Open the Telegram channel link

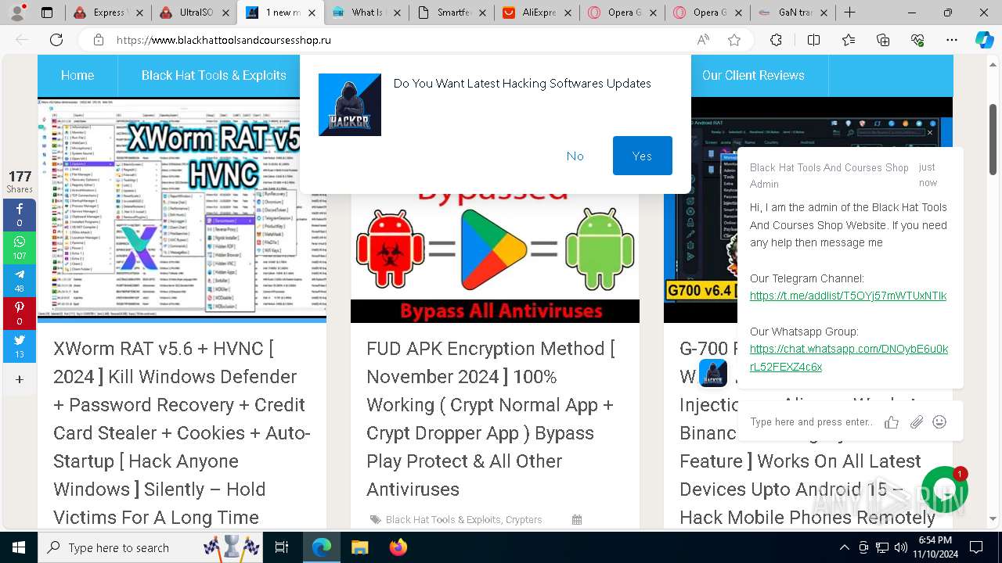(848, 296)
